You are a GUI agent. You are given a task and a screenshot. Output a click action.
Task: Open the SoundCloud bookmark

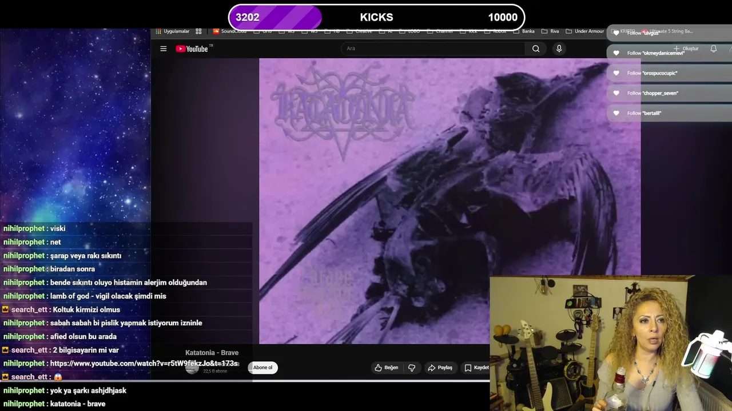tap(229, 31)
